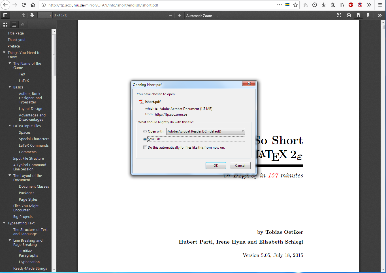Open browsing history clock icon
Viewport: 386px width, 273px height.
[315, 5]
